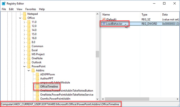Select the OneNote.PowerPointAddinTakeNotesService key

67,95
